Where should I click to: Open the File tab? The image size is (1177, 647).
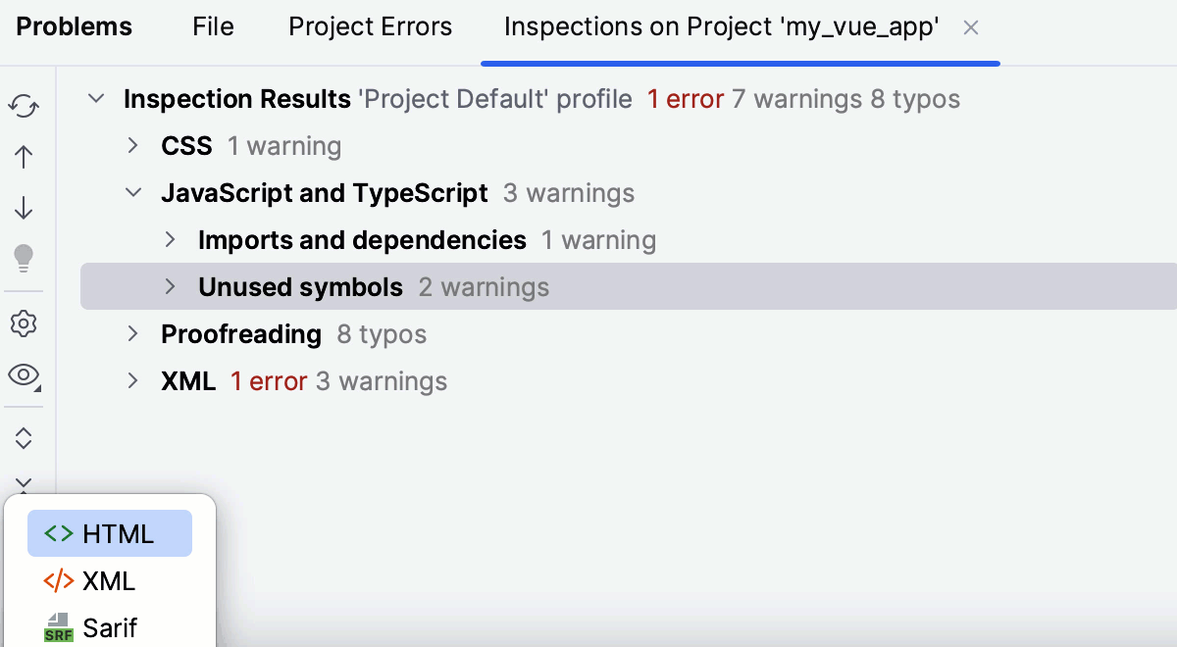coord(213,26)
